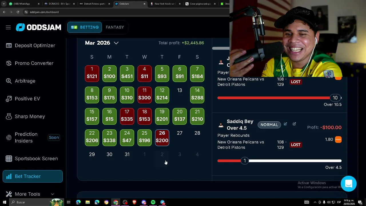The height and width of the screenshot is (206, 366).
Task: Close the OddsJam browser tab
Action: (x=144, y=4)
